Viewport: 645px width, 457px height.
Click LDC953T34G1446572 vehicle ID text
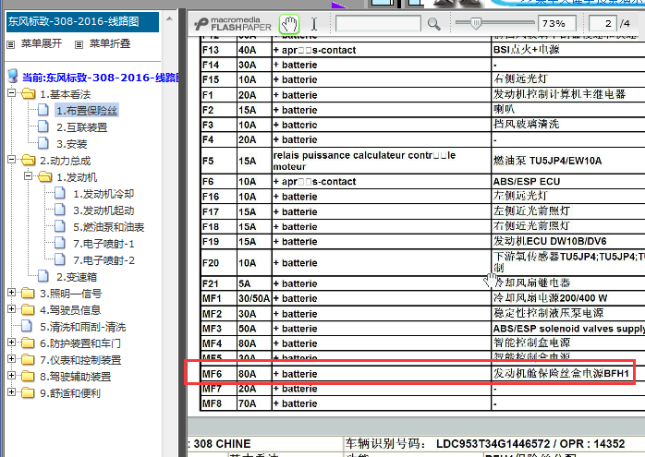click(493, 444)
